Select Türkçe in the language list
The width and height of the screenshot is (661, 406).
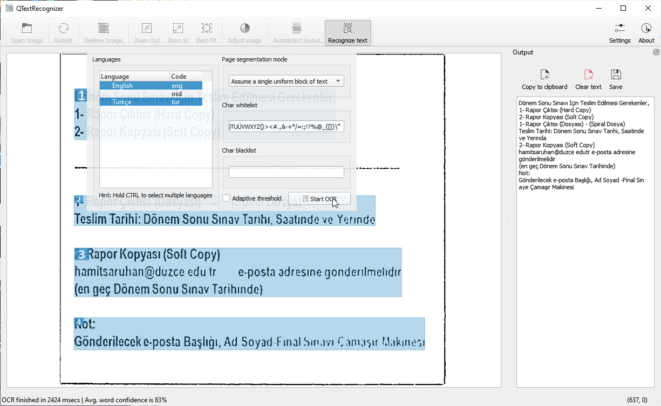click(151, 102)
